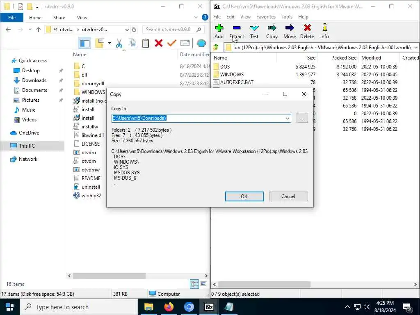Click the Copy toolbar icon in 7-Zip
The image size is (420, 315).
pyautogui.click(x=272, y=31)
